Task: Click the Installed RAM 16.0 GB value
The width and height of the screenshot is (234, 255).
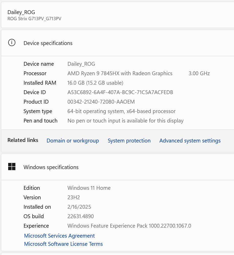Action: point(95,83)
